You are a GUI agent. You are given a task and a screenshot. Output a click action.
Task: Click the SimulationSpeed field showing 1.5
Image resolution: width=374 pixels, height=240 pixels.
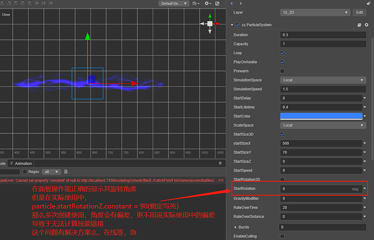[323, 89]
